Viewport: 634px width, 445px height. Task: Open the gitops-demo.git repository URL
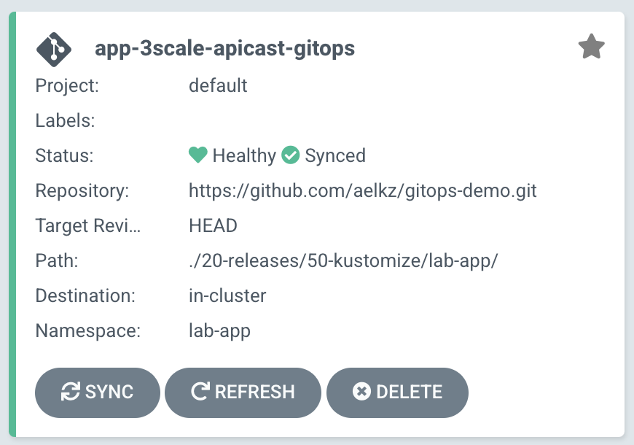(362, 191)
